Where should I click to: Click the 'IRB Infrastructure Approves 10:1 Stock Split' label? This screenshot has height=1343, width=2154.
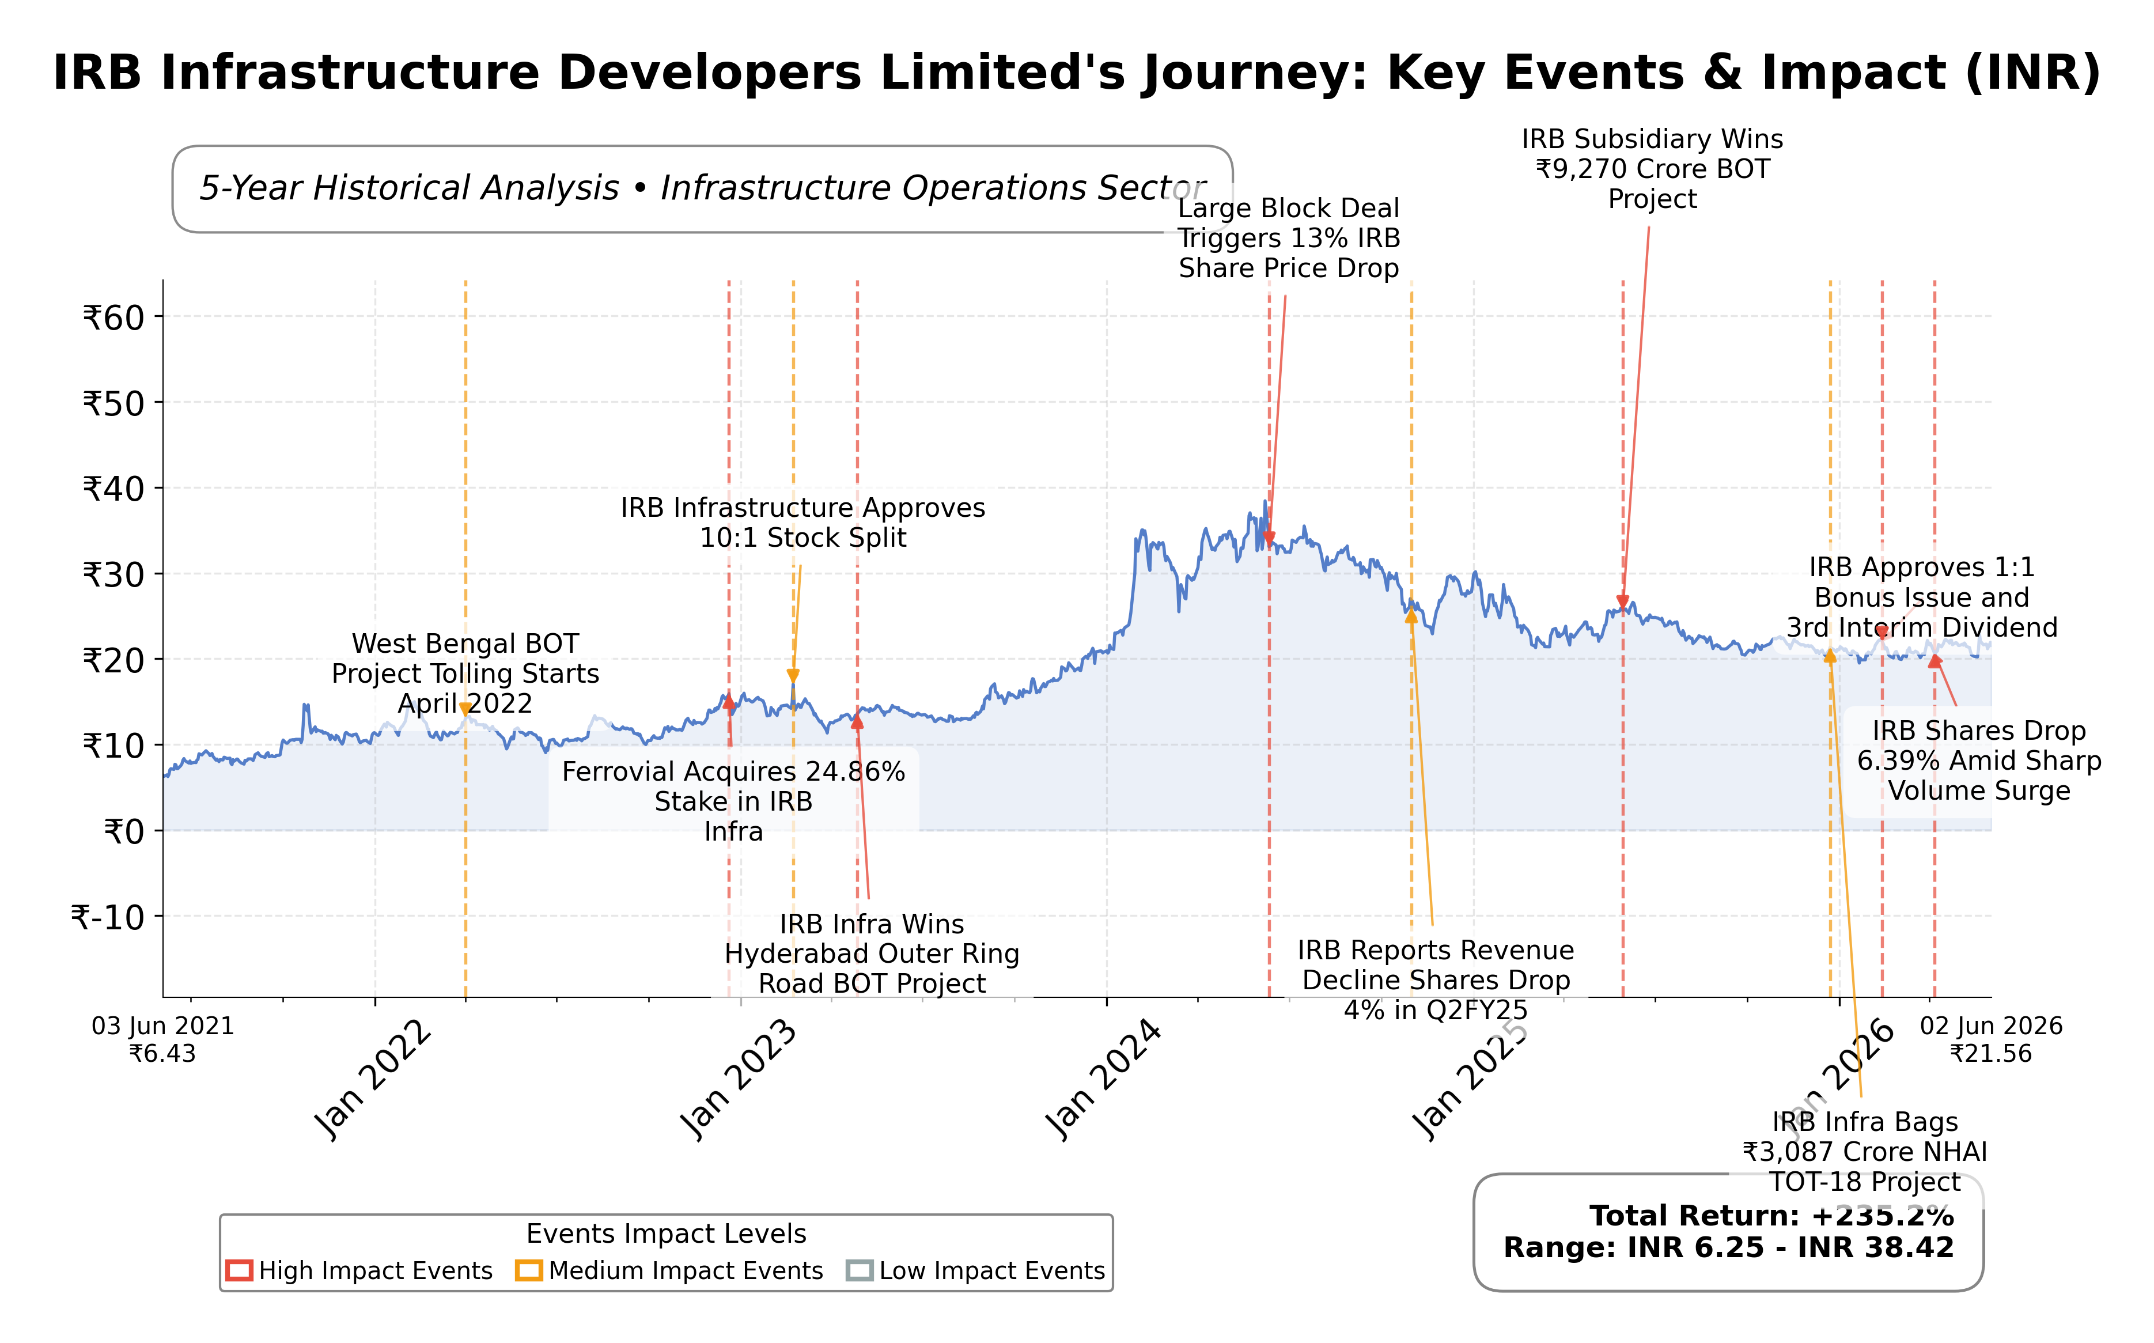(x=802, y=522)
